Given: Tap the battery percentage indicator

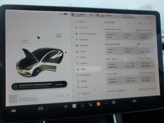Looking at the screenshot, I should (x=64, y=14).
